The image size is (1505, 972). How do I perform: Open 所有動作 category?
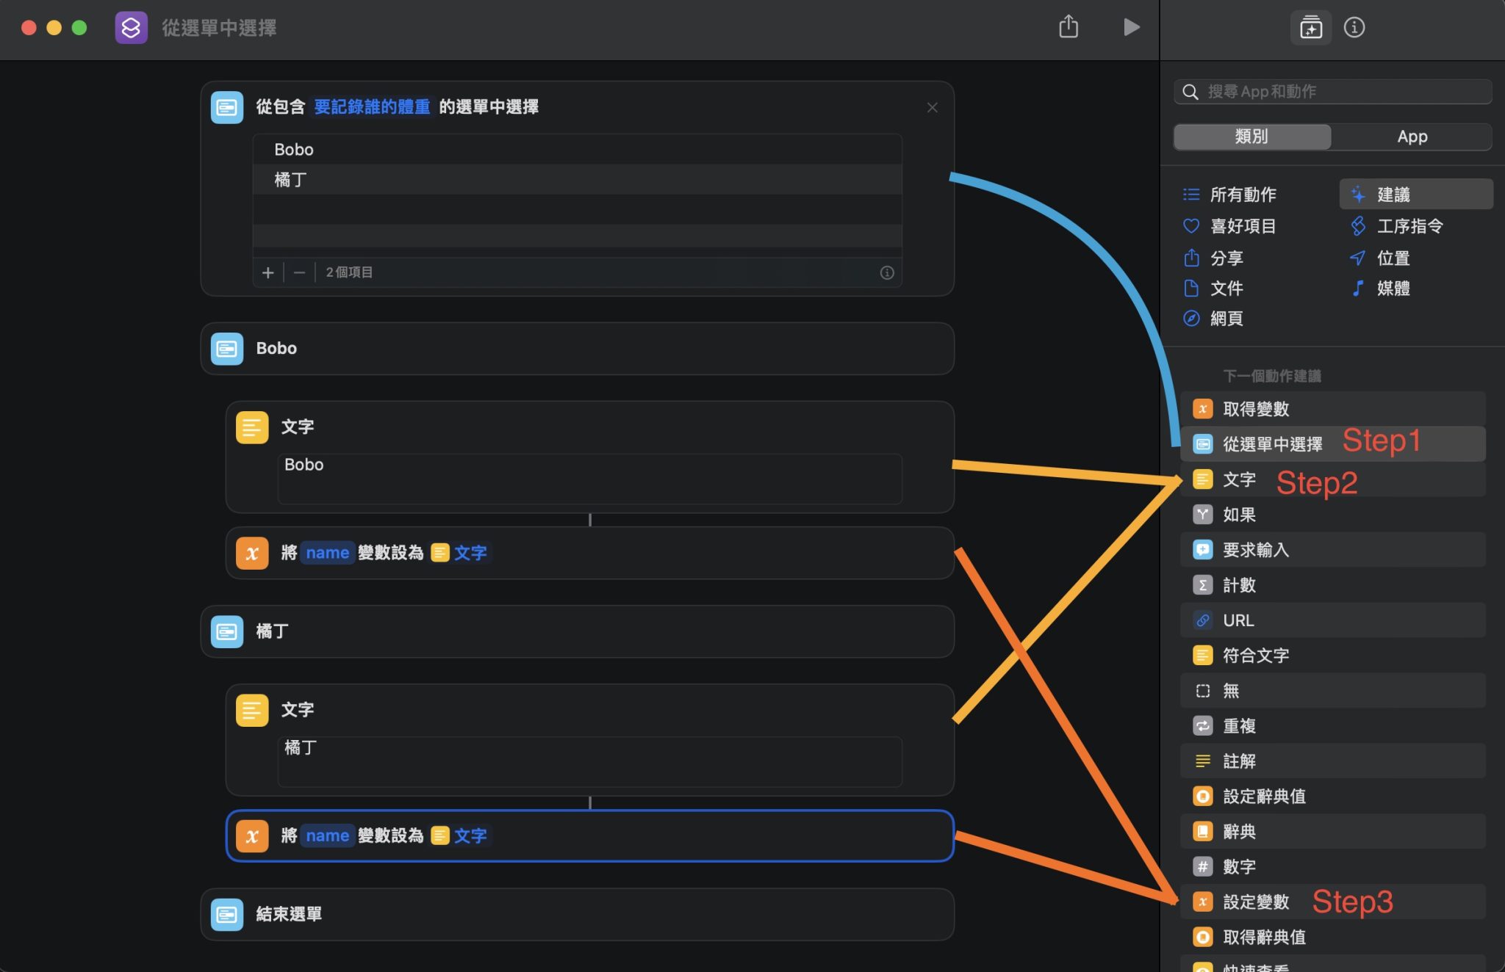(x=1242, y=195)
